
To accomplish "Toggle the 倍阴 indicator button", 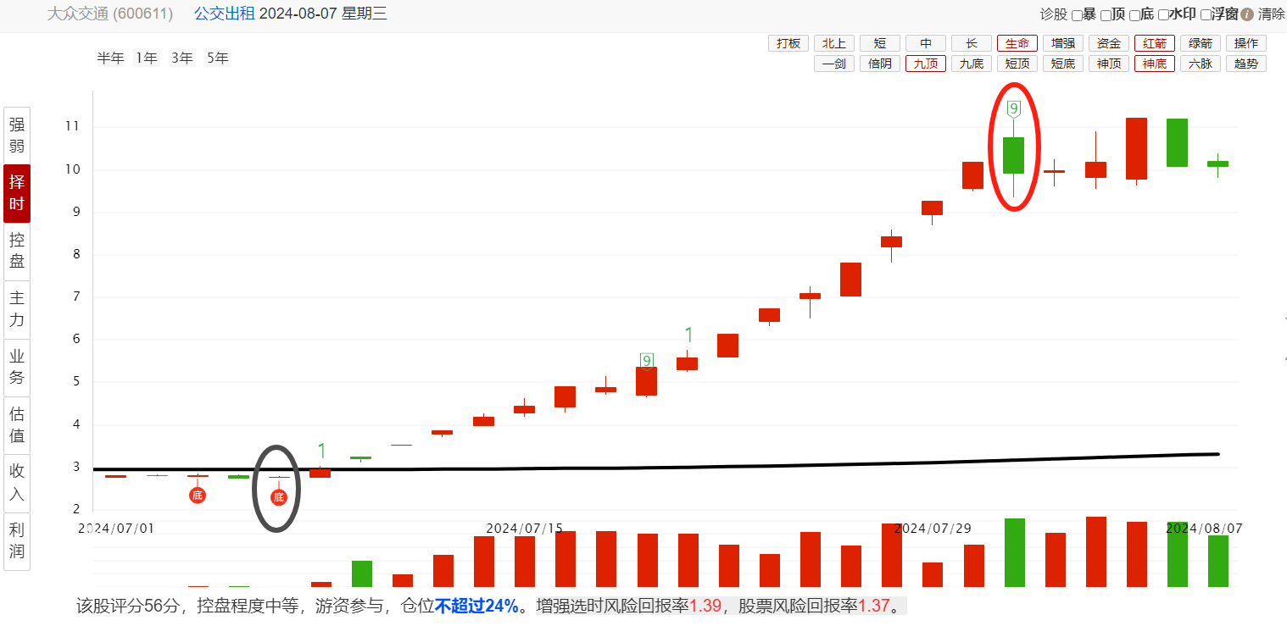I will (880, 64).
